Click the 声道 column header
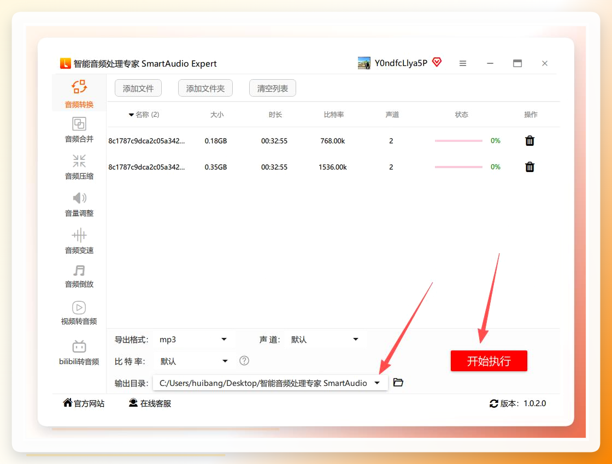Viewport: 612px width, 464px height. (x=392, y=115)
